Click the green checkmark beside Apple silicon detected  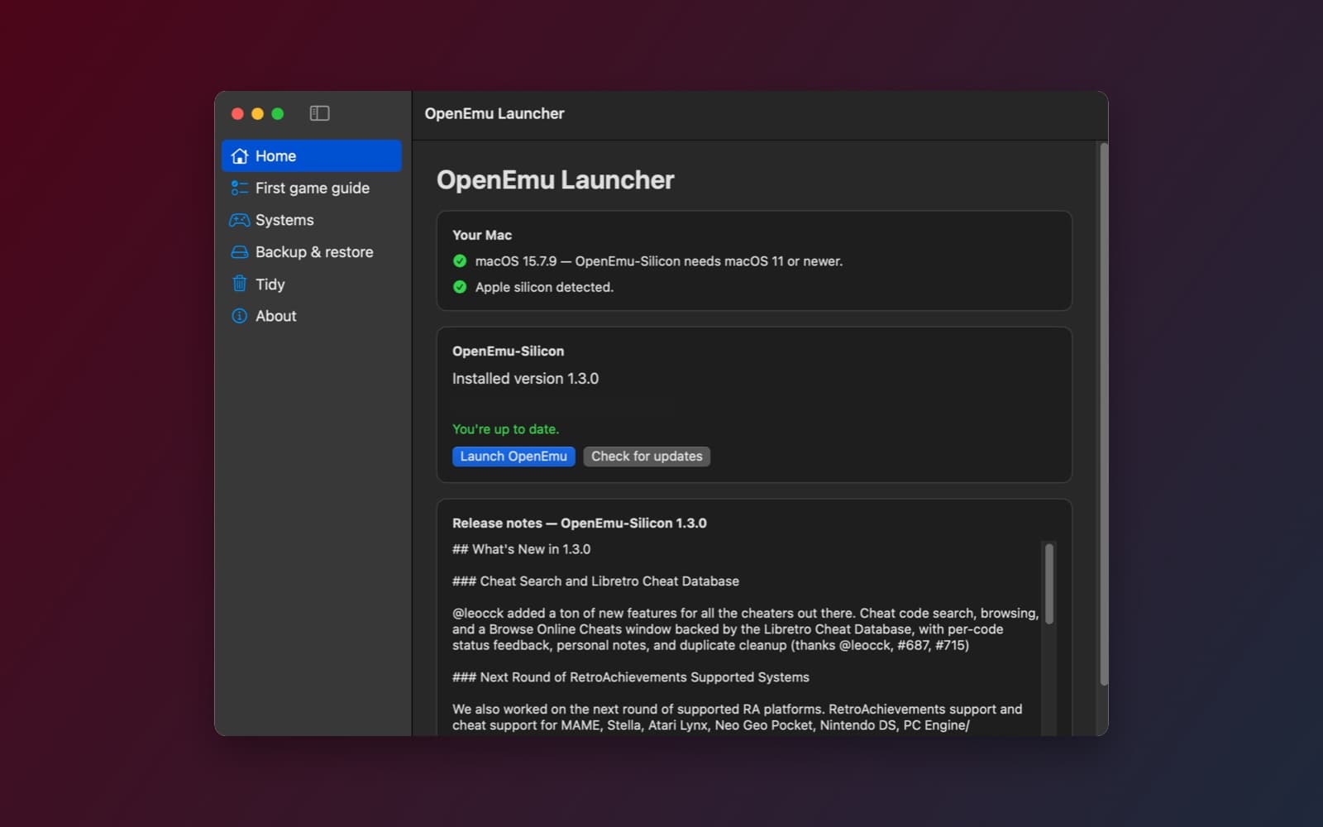coord(460,287)
